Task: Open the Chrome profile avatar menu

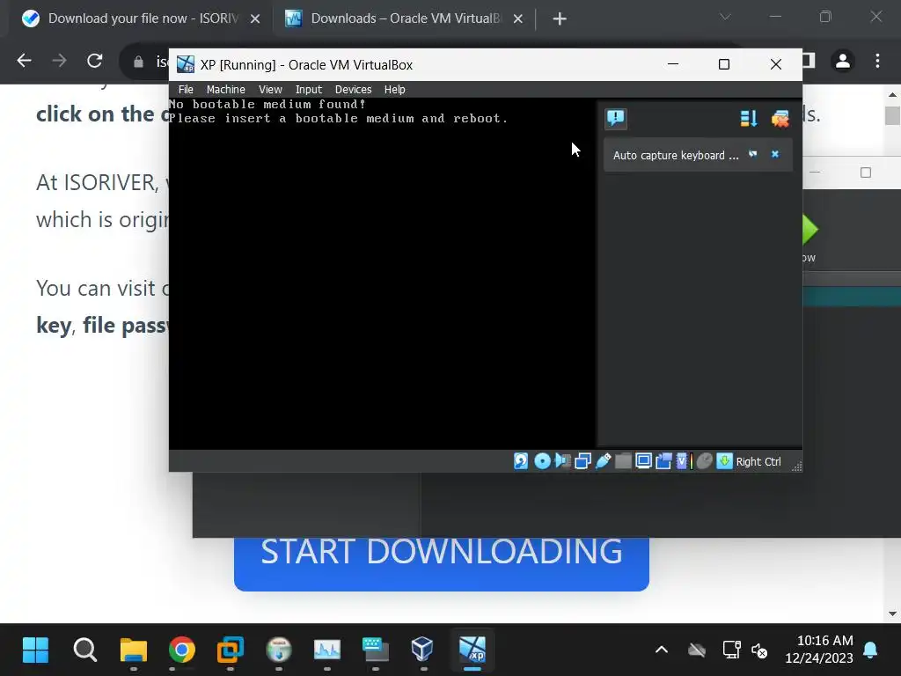Action: click(843, 61)
